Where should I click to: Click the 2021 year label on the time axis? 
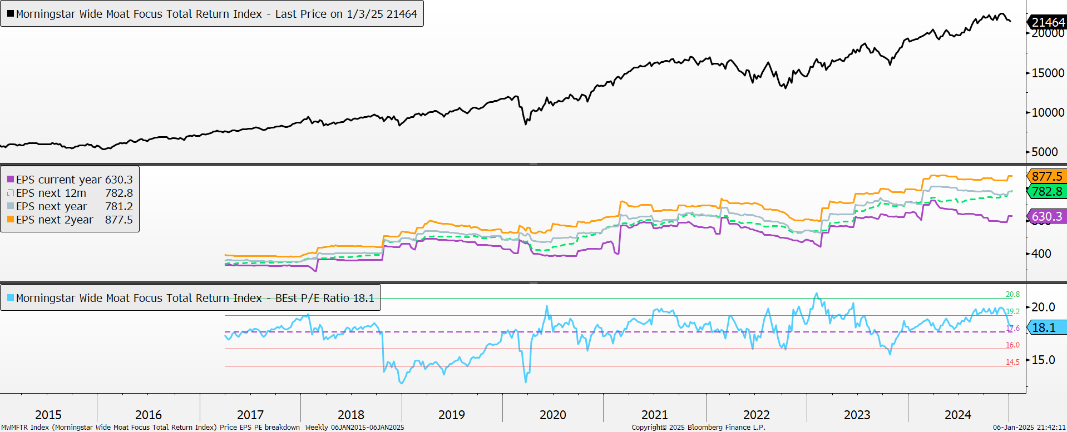tap(655, 415)
